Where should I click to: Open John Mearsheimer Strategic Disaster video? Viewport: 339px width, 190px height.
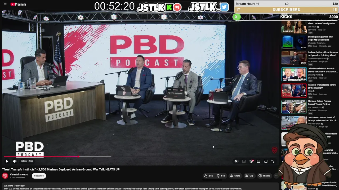coord(323,70)
